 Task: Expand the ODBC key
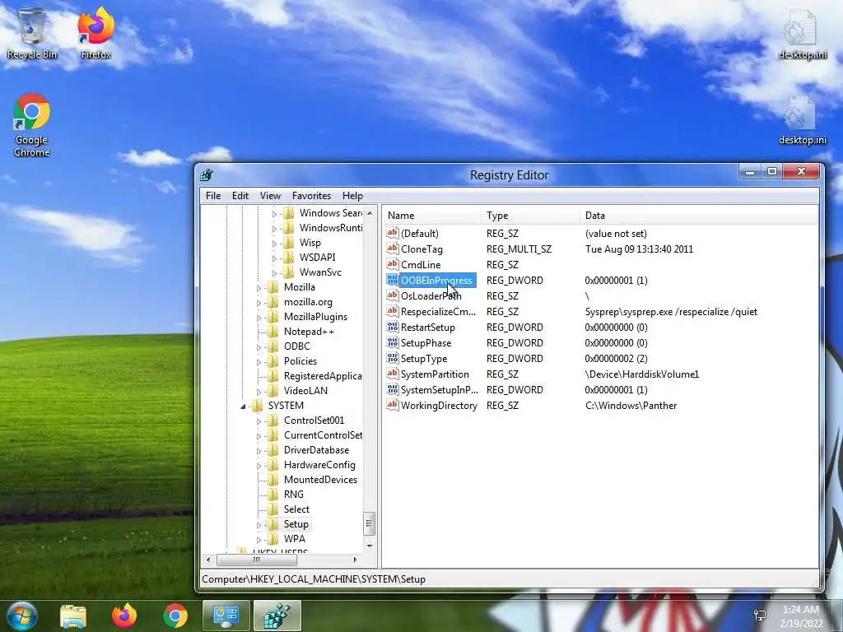point(258,346)
